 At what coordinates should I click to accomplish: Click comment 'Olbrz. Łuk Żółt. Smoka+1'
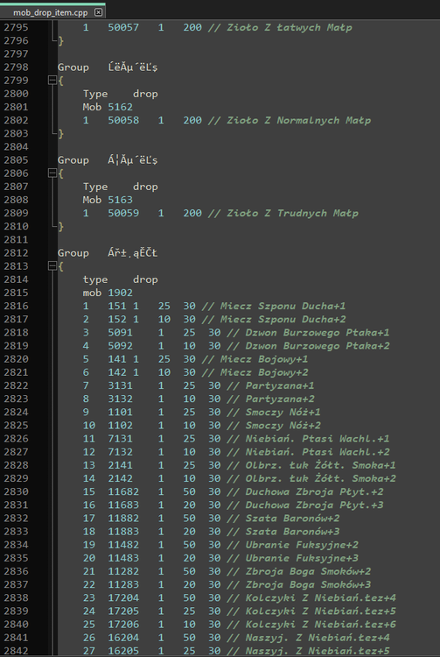pos(320,465)
